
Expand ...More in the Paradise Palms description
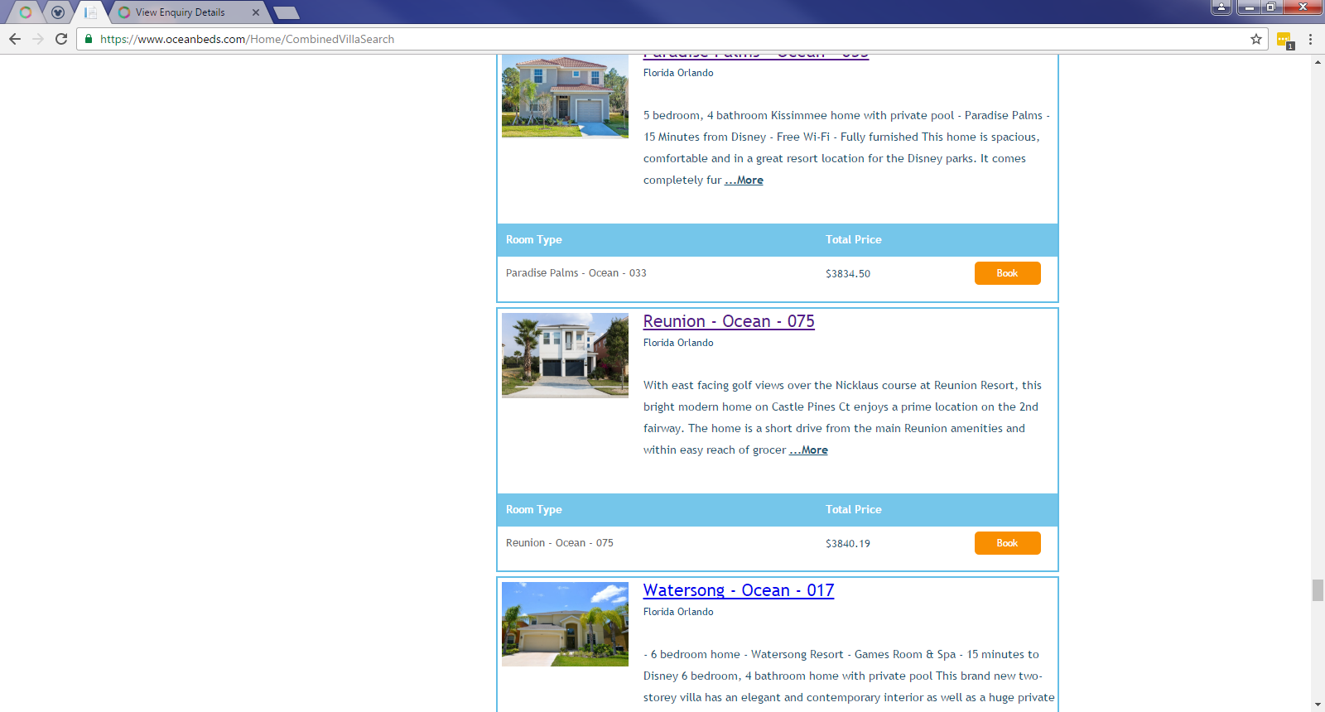(744, 180)
